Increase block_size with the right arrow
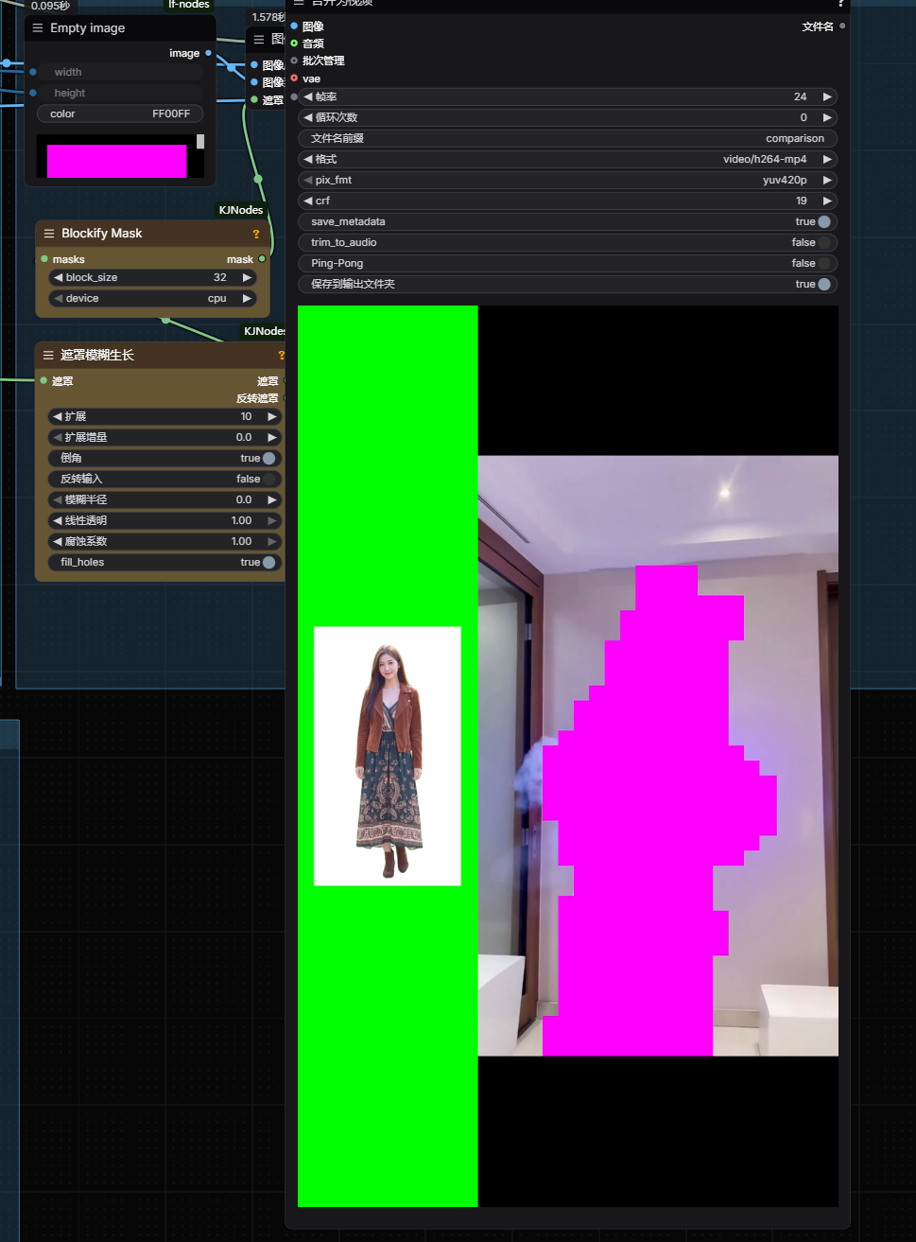 click(247, 277)
